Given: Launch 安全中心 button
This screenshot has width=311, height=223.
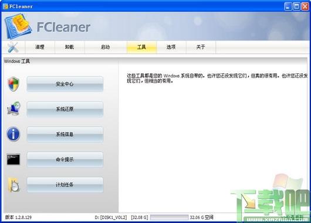Looking at the screenshot, I should click(x=65, y=84).
